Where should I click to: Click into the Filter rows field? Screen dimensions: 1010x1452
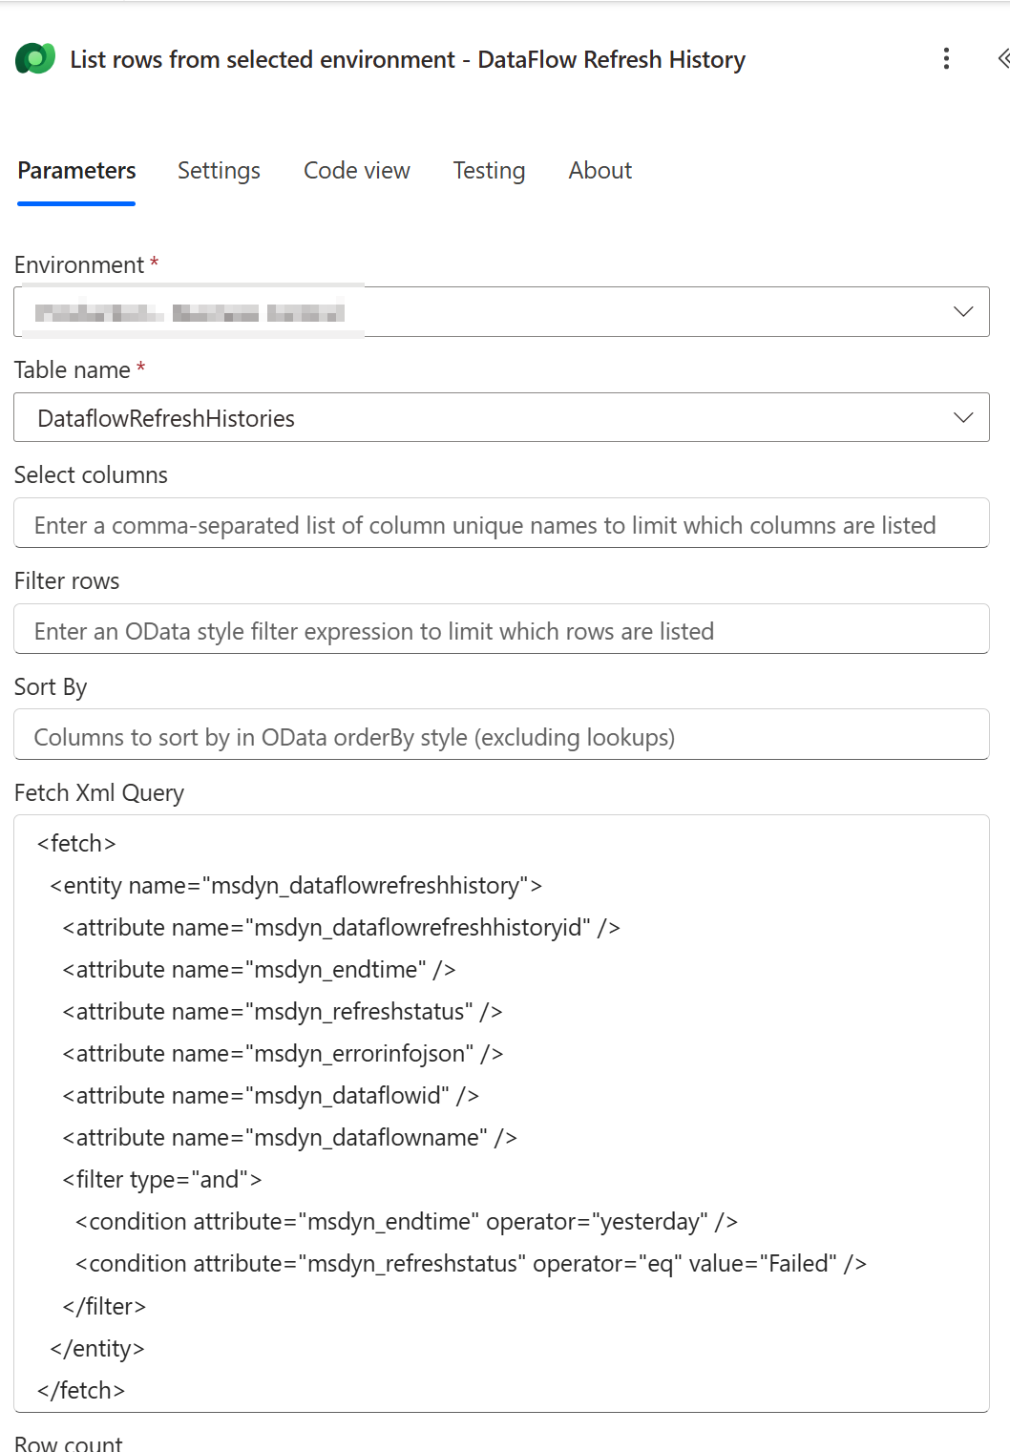coord(501,629)
